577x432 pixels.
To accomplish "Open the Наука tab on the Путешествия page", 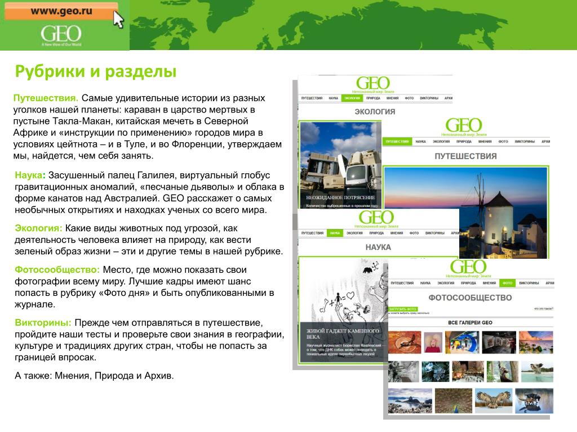I will click(420, 141).
